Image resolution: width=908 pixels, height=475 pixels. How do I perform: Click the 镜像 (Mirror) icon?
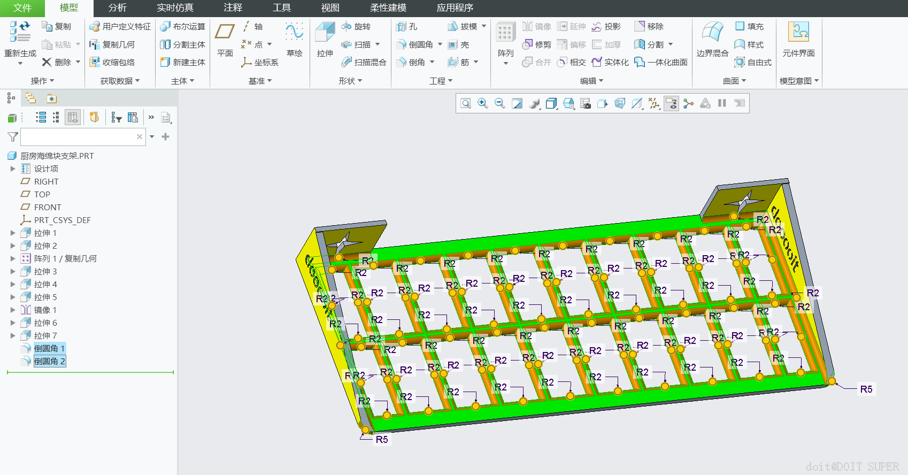[536, 26]
